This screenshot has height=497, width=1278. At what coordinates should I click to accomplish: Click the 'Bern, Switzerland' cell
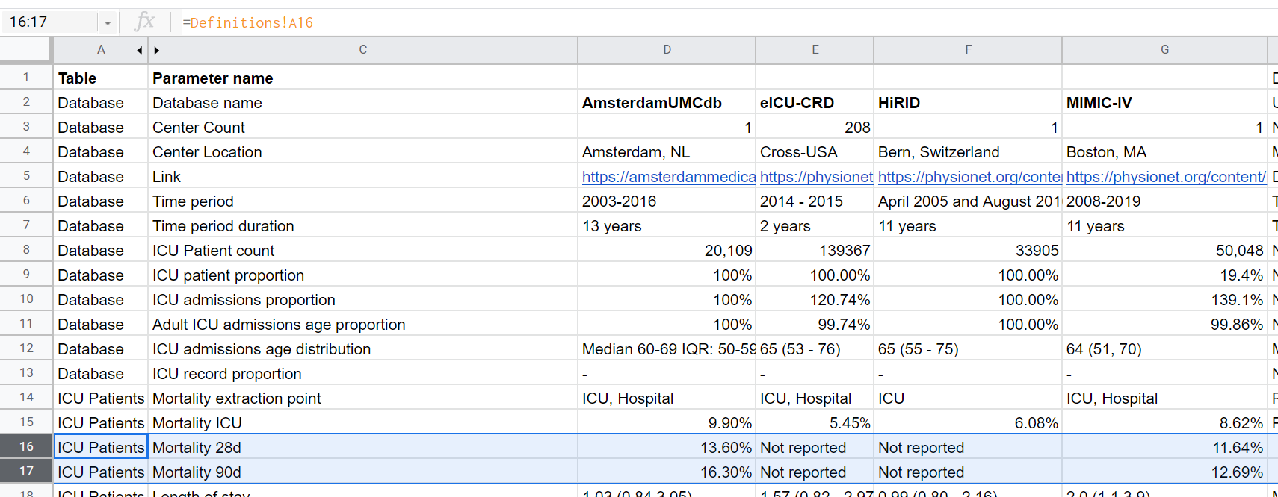(968, 151)
